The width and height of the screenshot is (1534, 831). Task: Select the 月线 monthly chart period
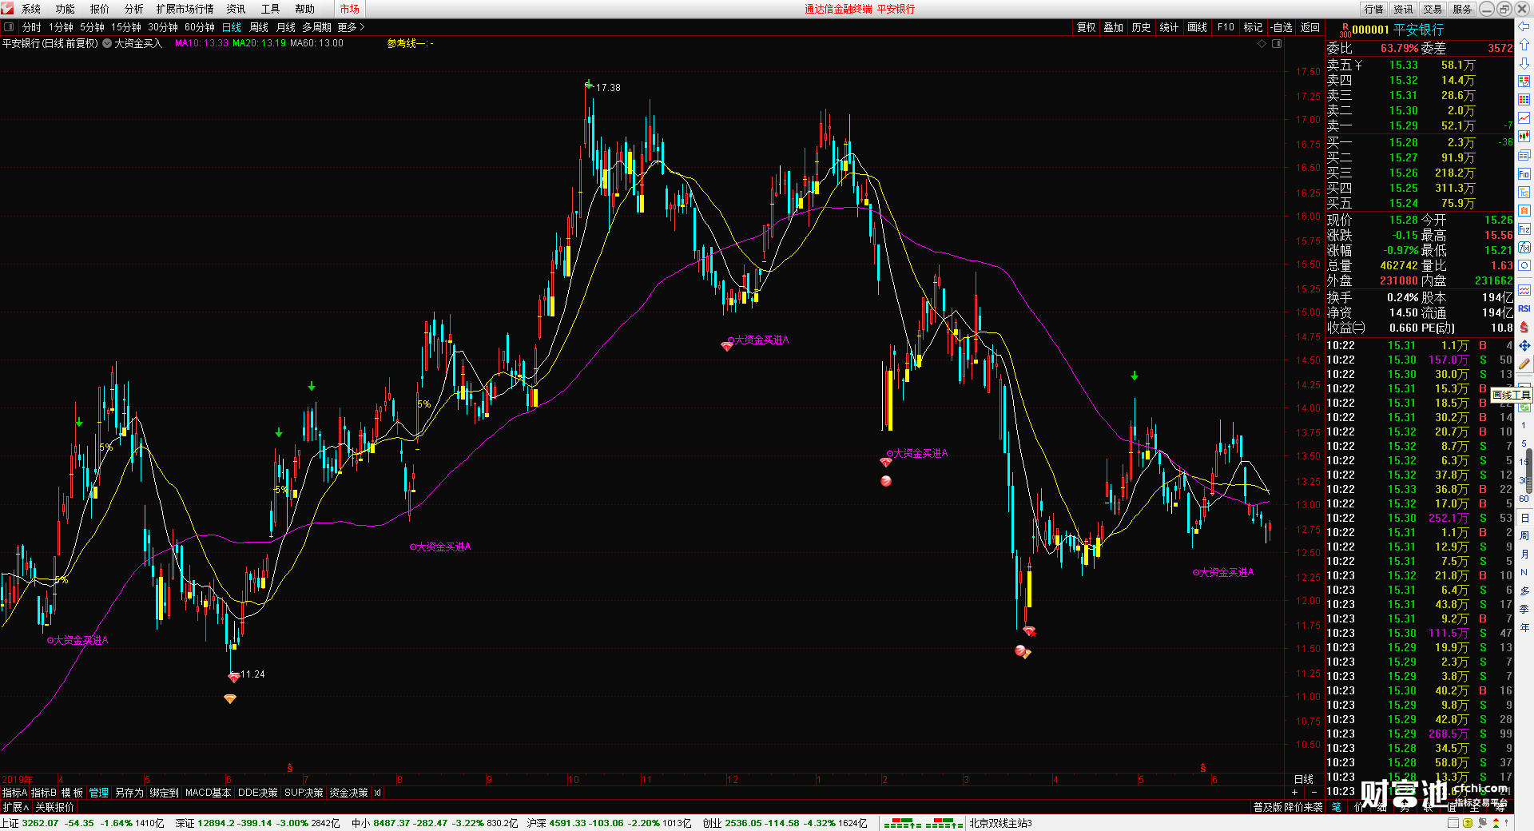coord(286,27)
